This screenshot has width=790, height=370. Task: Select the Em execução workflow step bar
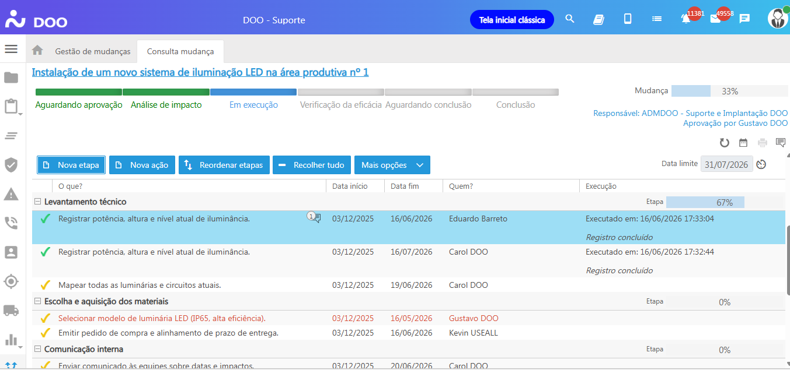pos(253,92)
